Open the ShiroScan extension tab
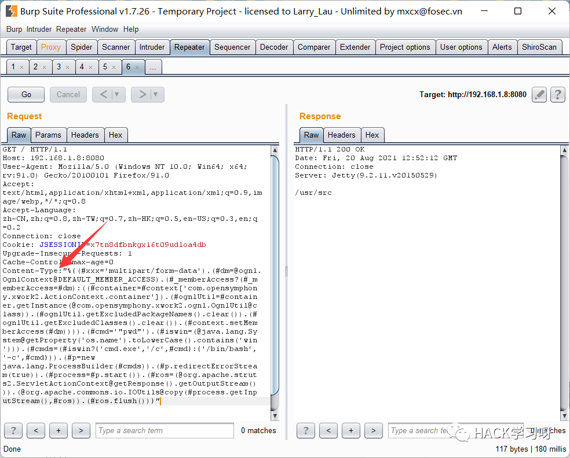Viewport: 570px width, 458px height. click(x=539, y=47)
